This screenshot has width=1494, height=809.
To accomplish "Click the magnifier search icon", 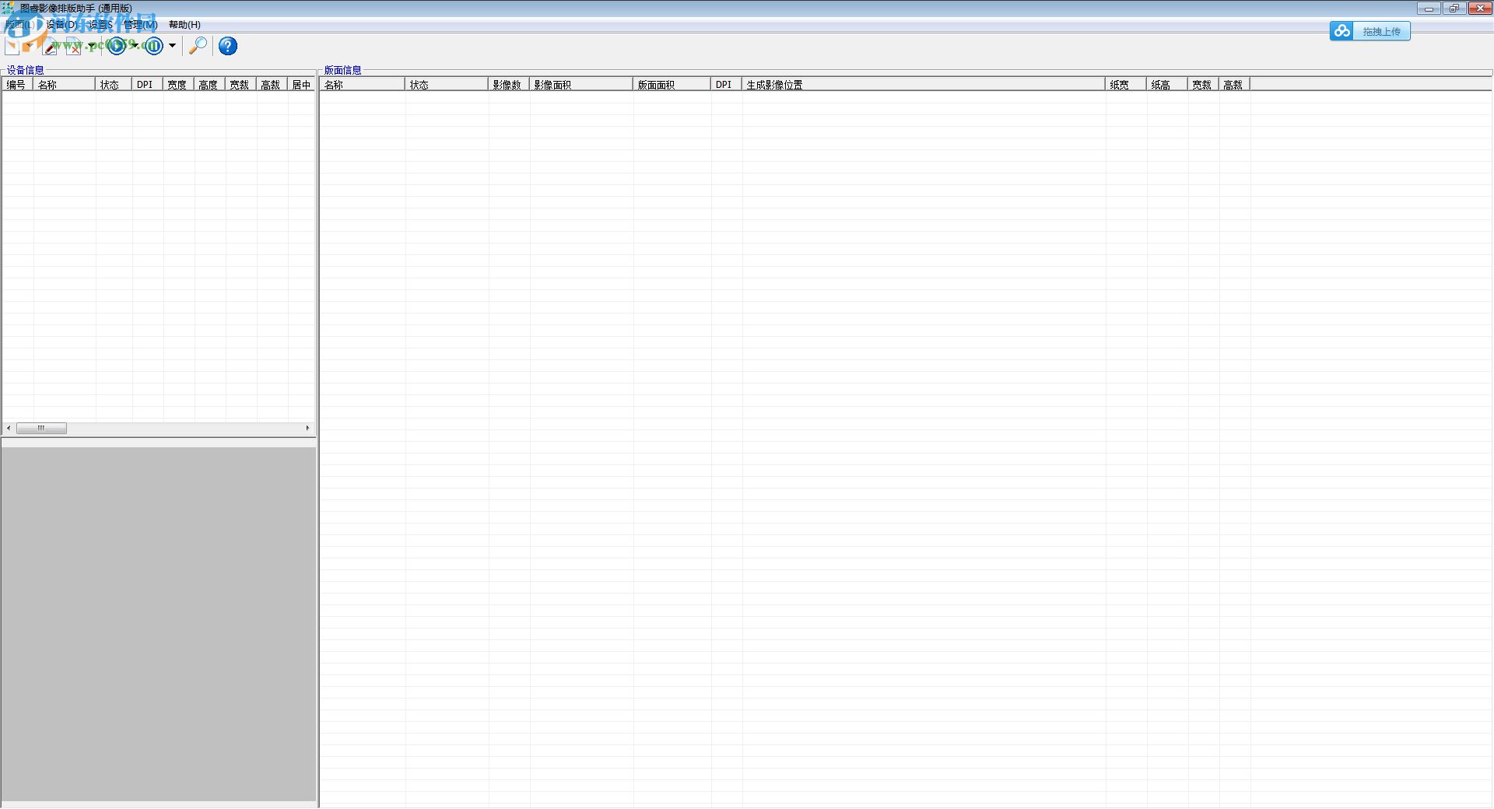I will (198, 46).
